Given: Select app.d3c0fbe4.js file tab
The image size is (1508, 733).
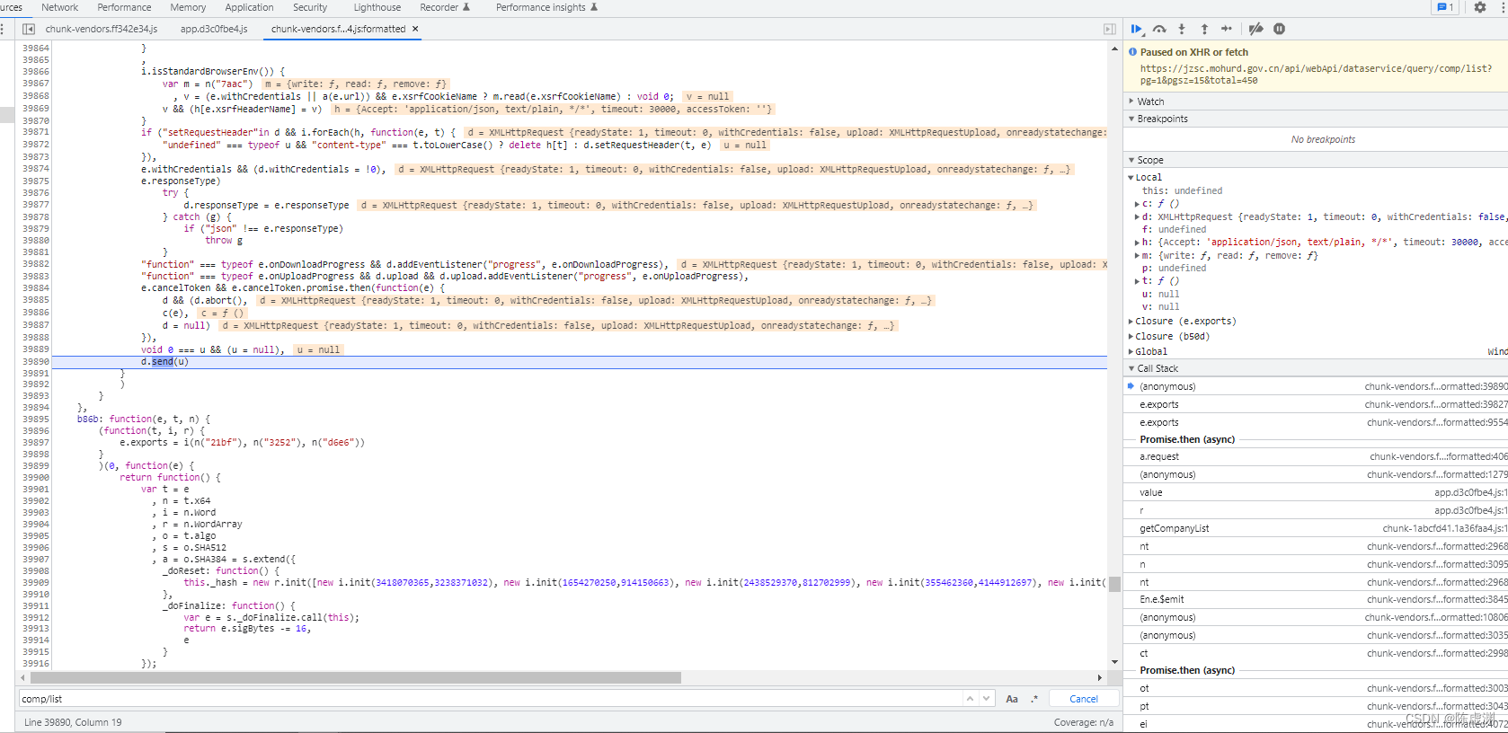Looking at the screenshot, I should click(214, 29).
